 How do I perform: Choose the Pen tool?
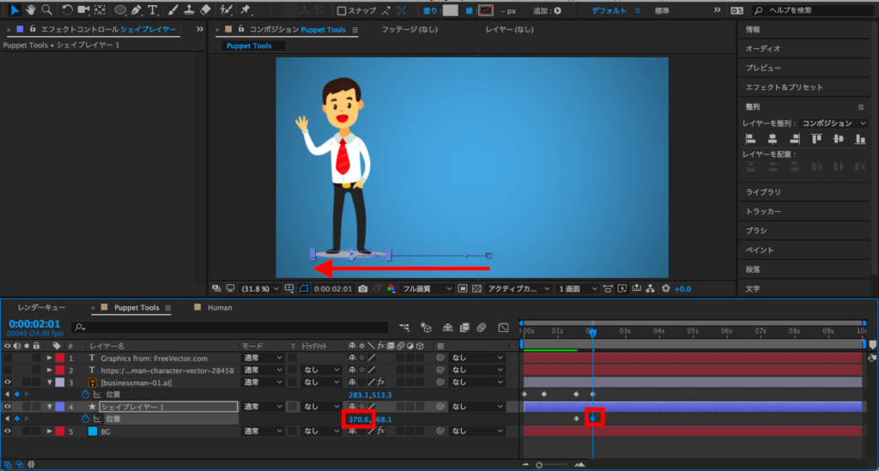(136, 10)
